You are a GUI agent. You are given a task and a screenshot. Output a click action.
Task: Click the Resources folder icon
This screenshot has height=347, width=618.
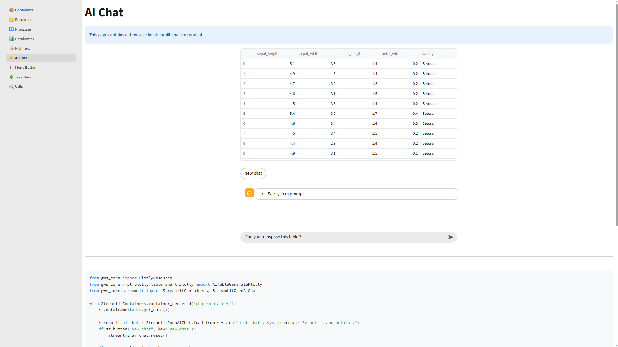[11, 20]
